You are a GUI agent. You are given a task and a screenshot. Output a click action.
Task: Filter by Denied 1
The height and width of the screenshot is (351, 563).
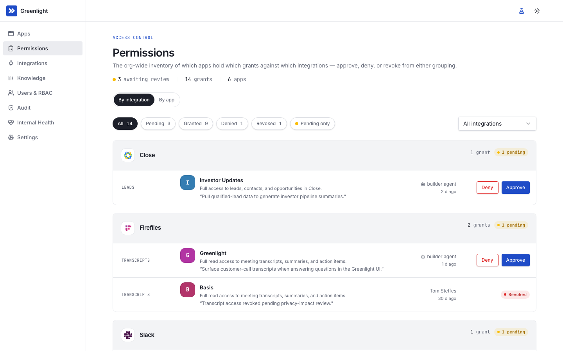pyautogui.click(x=232, y=124)
